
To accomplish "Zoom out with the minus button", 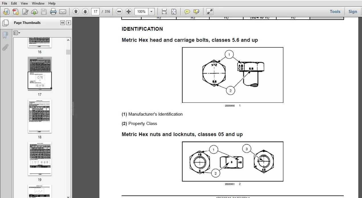I will coord(119,12).
